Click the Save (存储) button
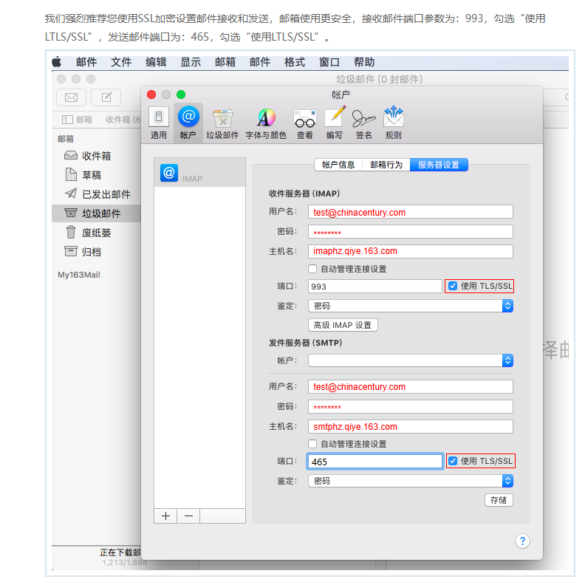 499,500
